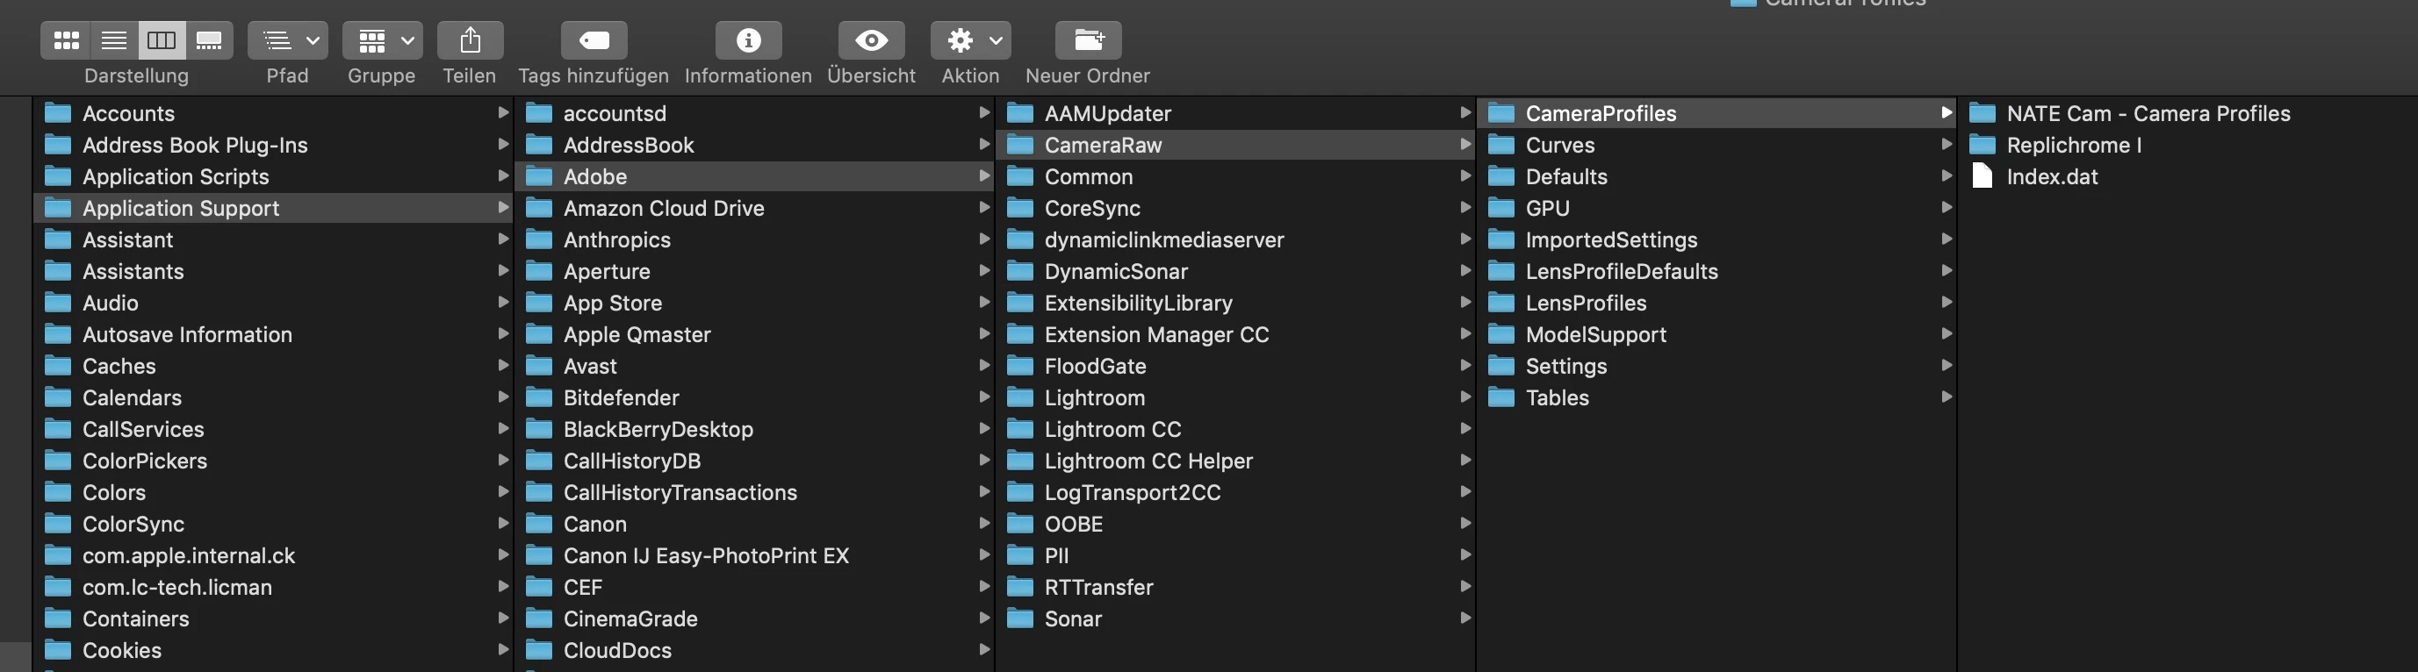Select the CameraProfiles folder
2418x672 pixels.
coord(1716,113)
